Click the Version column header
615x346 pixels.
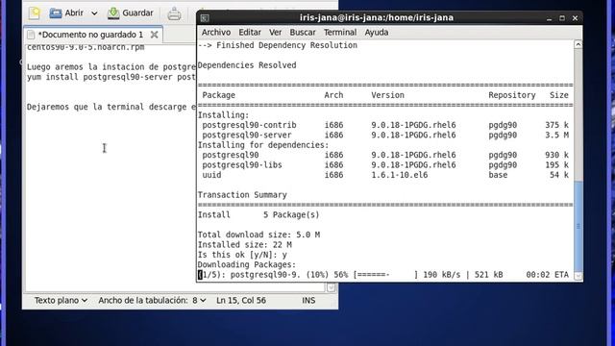point(387,95)
